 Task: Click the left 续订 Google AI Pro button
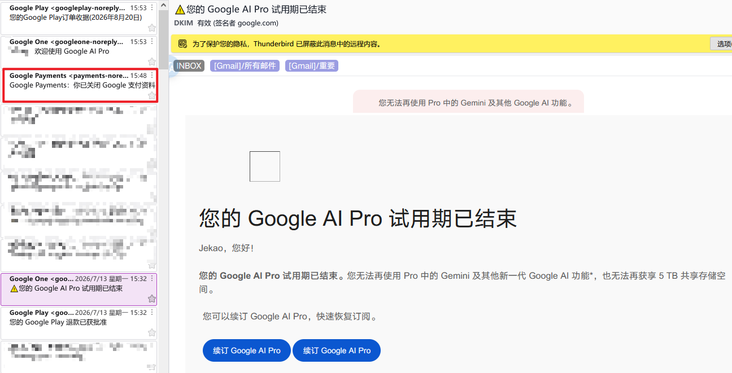(247, 350)
